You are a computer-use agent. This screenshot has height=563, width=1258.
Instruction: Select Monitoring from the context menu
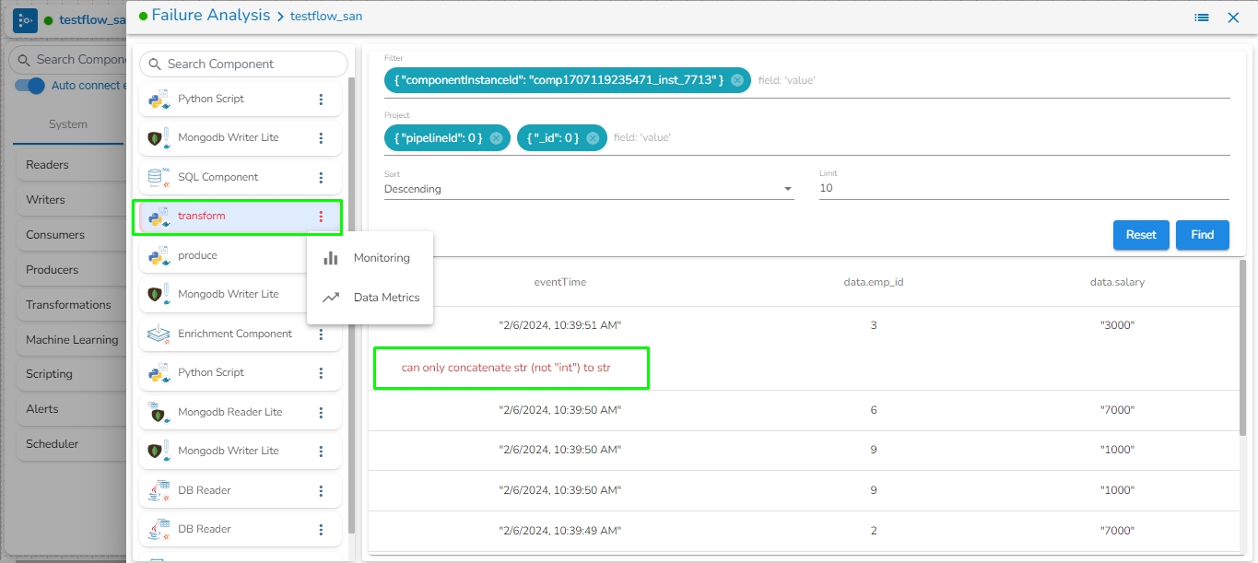[x=370, y=258]
